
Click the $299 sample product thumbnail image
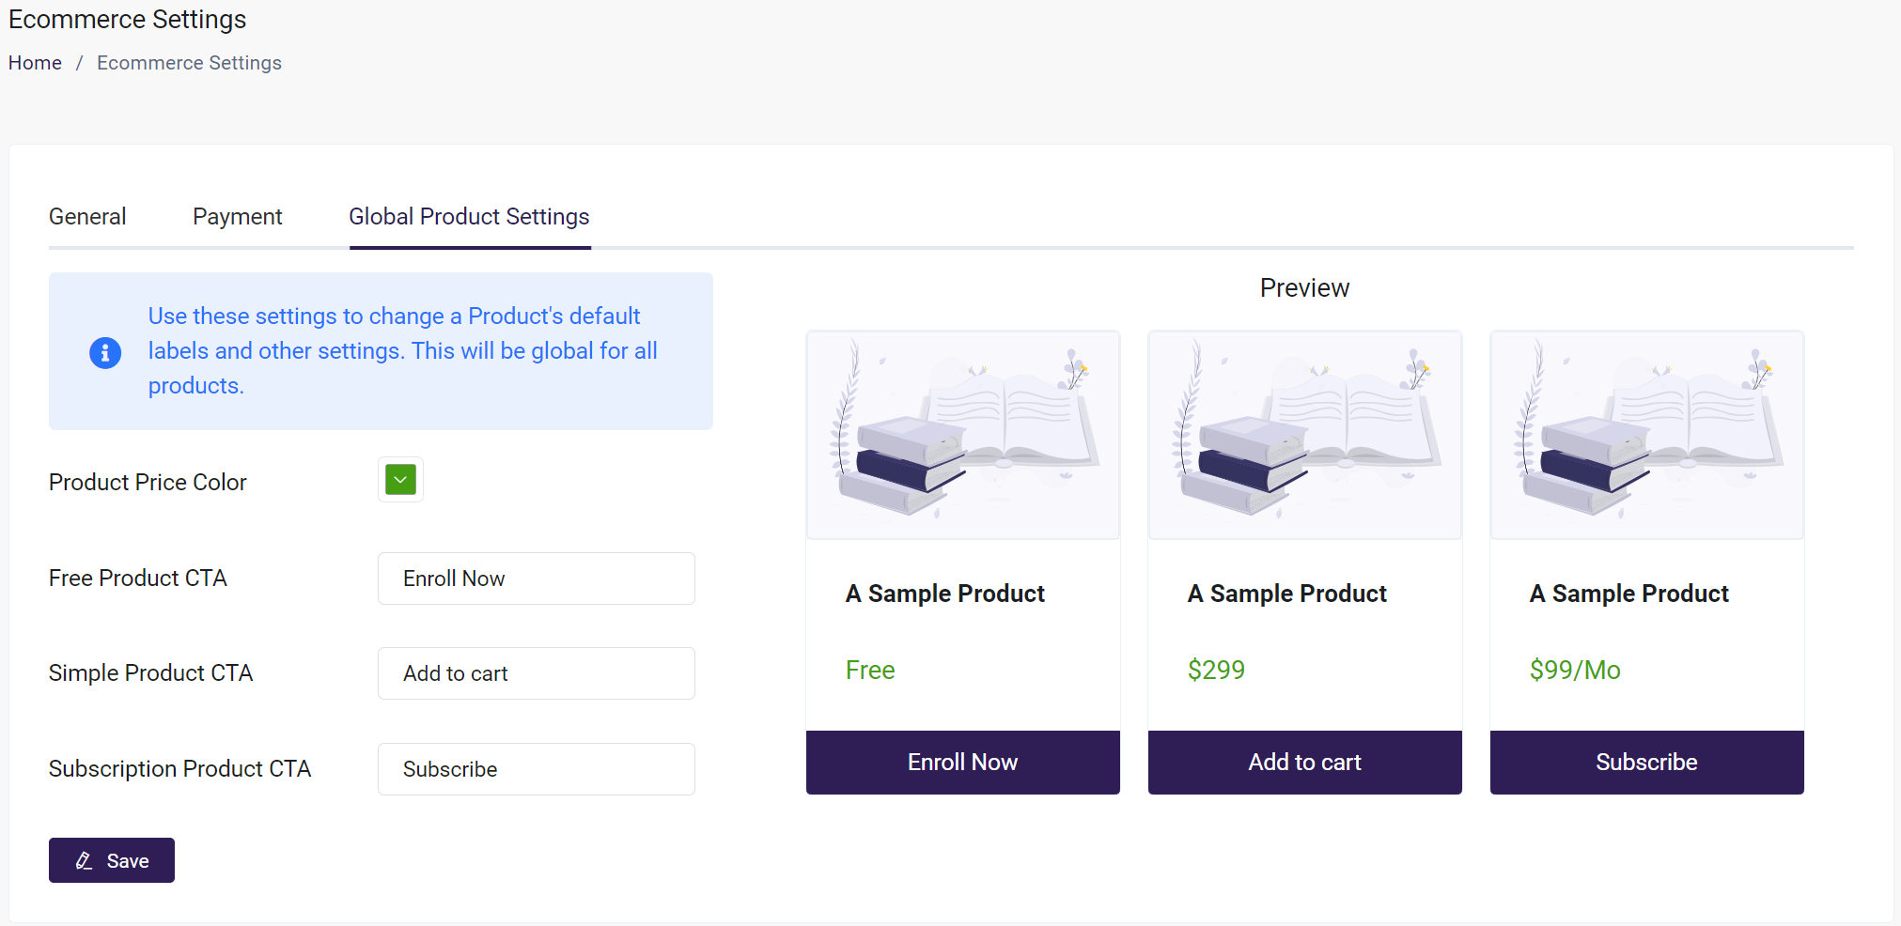tap(1304, 435)
